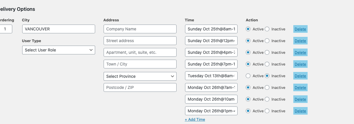Edit the VANCOUVER city field
This screenshot has height=124, width=354.
click(x=58, y=29)
